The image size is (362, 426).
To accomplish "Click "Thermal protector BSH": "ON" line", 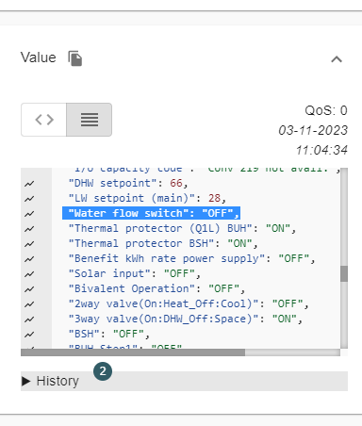I will [163, 243].
